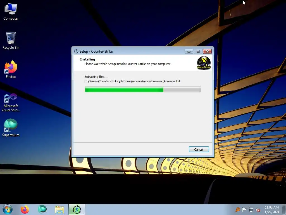Minimize the Counter-Strike setup window
The image size is (286, 215).
189,52
